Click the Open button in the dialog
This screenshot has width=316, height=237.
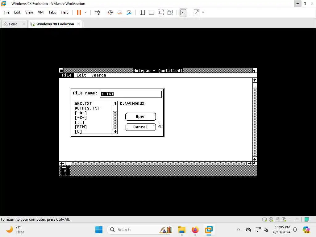(141, 117)
